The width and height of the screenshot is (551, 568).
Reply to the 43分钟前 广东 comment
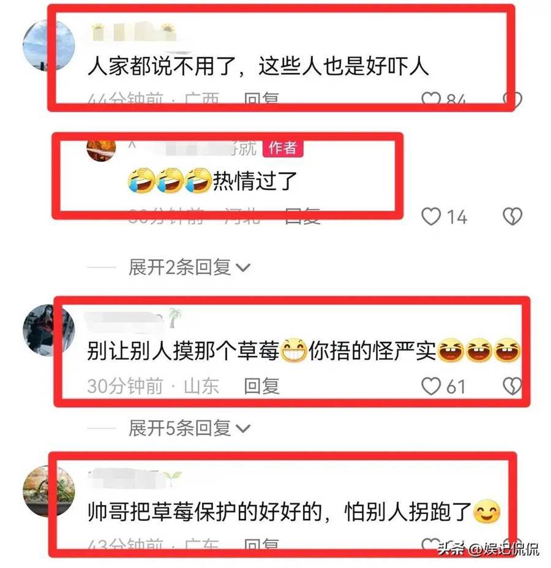pos(262,544)
